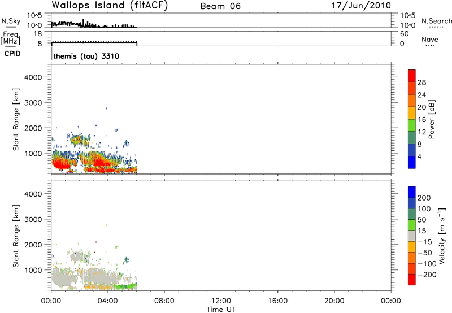The width and height of the screenshot is (452, 313).
Task: Click the '16:00' time axis label
Action: 277,301
